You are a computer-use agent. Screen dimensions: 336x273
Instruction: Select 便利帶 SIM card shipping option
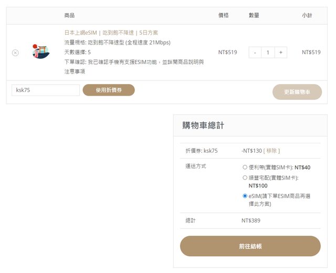245,167
